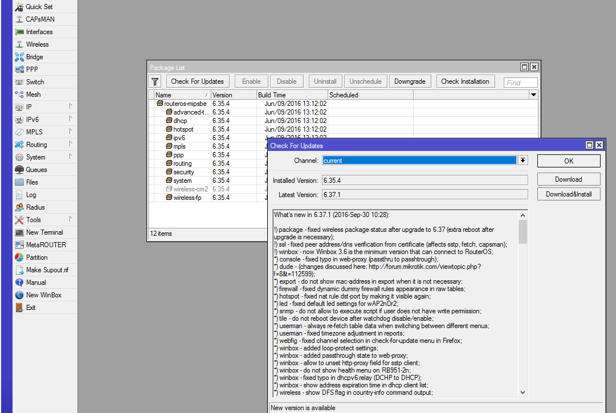Viewport: 616px width, 413px height.
Task: Open the Channel dropdown arrow
Action: point(523,161)
